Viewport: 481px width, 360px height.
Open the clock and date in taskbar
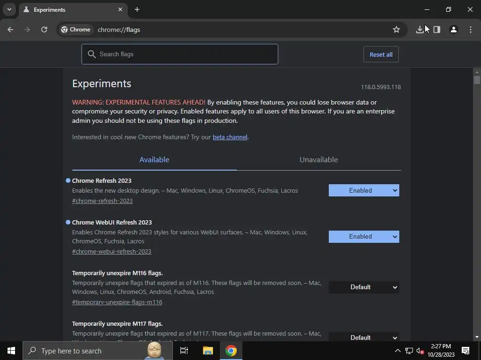[x=441, y=351]
